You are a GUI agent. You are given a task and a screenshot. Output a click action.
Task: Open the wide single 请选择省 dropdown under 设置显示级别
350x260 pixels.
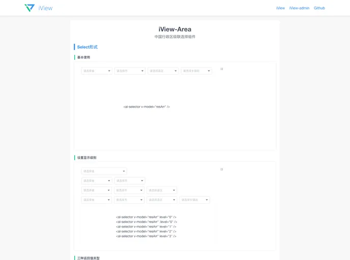tap(104, 171)
